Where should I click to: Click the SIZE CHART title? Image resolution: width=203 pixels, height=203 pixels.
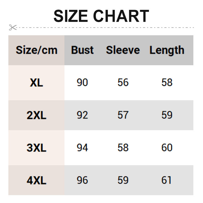[x=101, y=16]
